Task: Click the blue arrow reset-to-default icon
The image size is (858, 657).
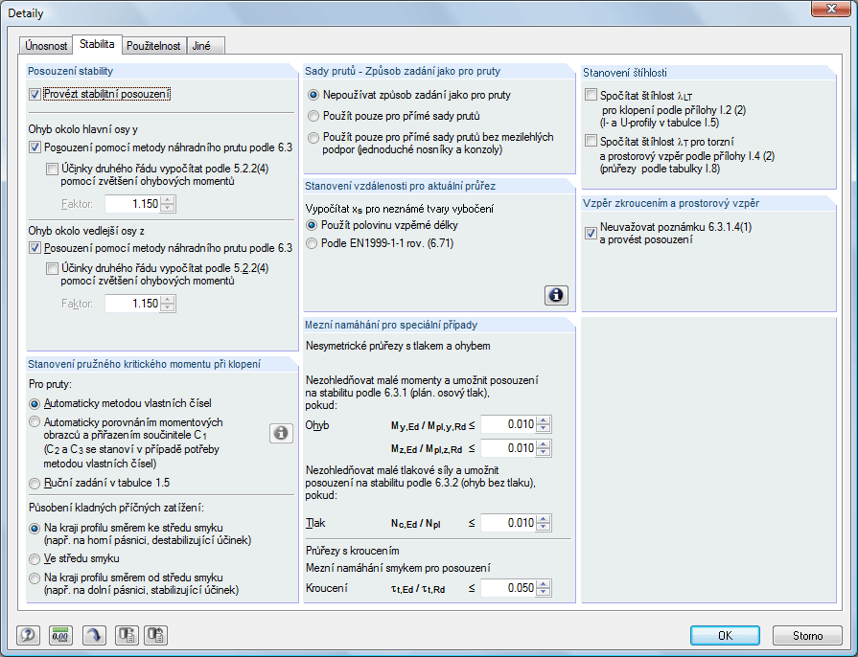Action: click(94, 635)
